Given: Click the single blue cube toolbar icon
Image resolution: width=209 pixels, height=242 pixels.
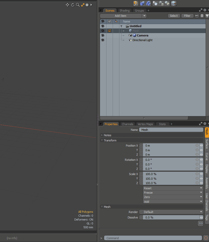Looking at the screenshot, I should [142, 3].
